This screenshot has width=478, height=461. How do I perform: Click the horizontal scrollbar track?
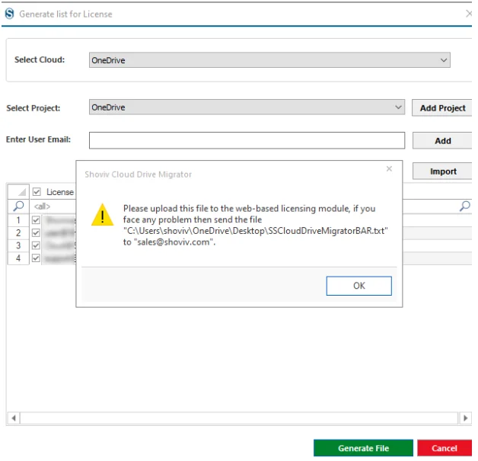point(239,418)
